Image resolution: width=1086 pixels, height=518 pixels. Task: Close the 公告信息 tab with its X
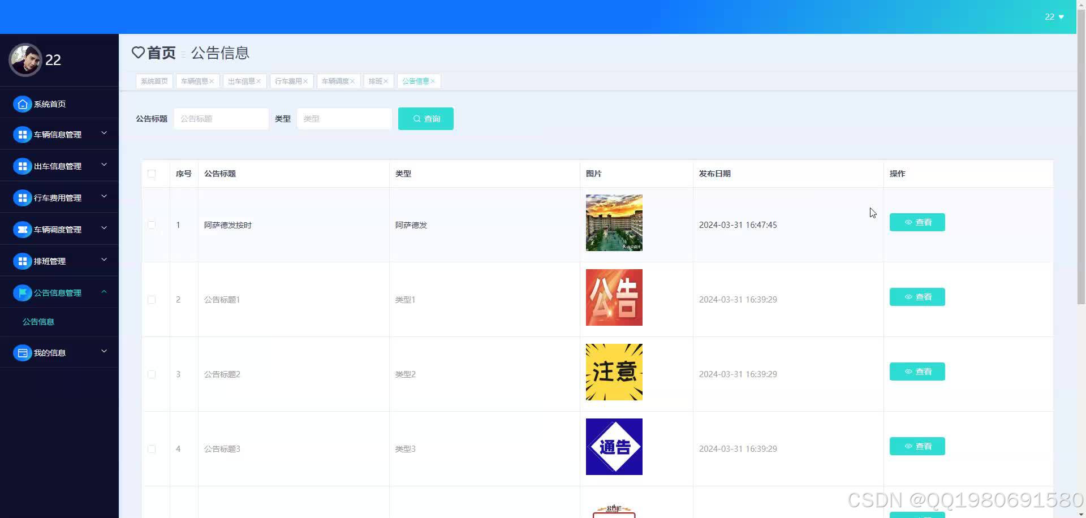tap(433, 81)
